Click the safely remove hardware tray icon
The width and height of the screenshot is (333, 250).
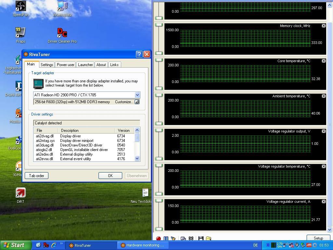pyautogui.click(x=303, y=245)
